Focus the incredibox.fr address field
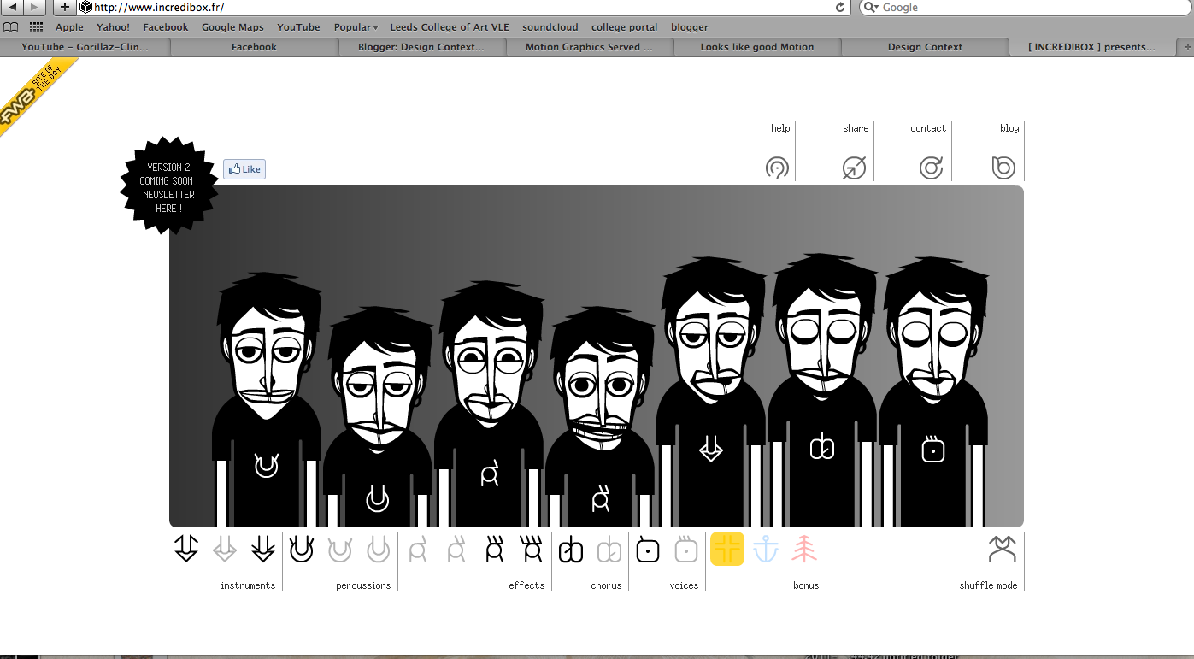The width and height of the screenshot is (1194, 659). 462,7
